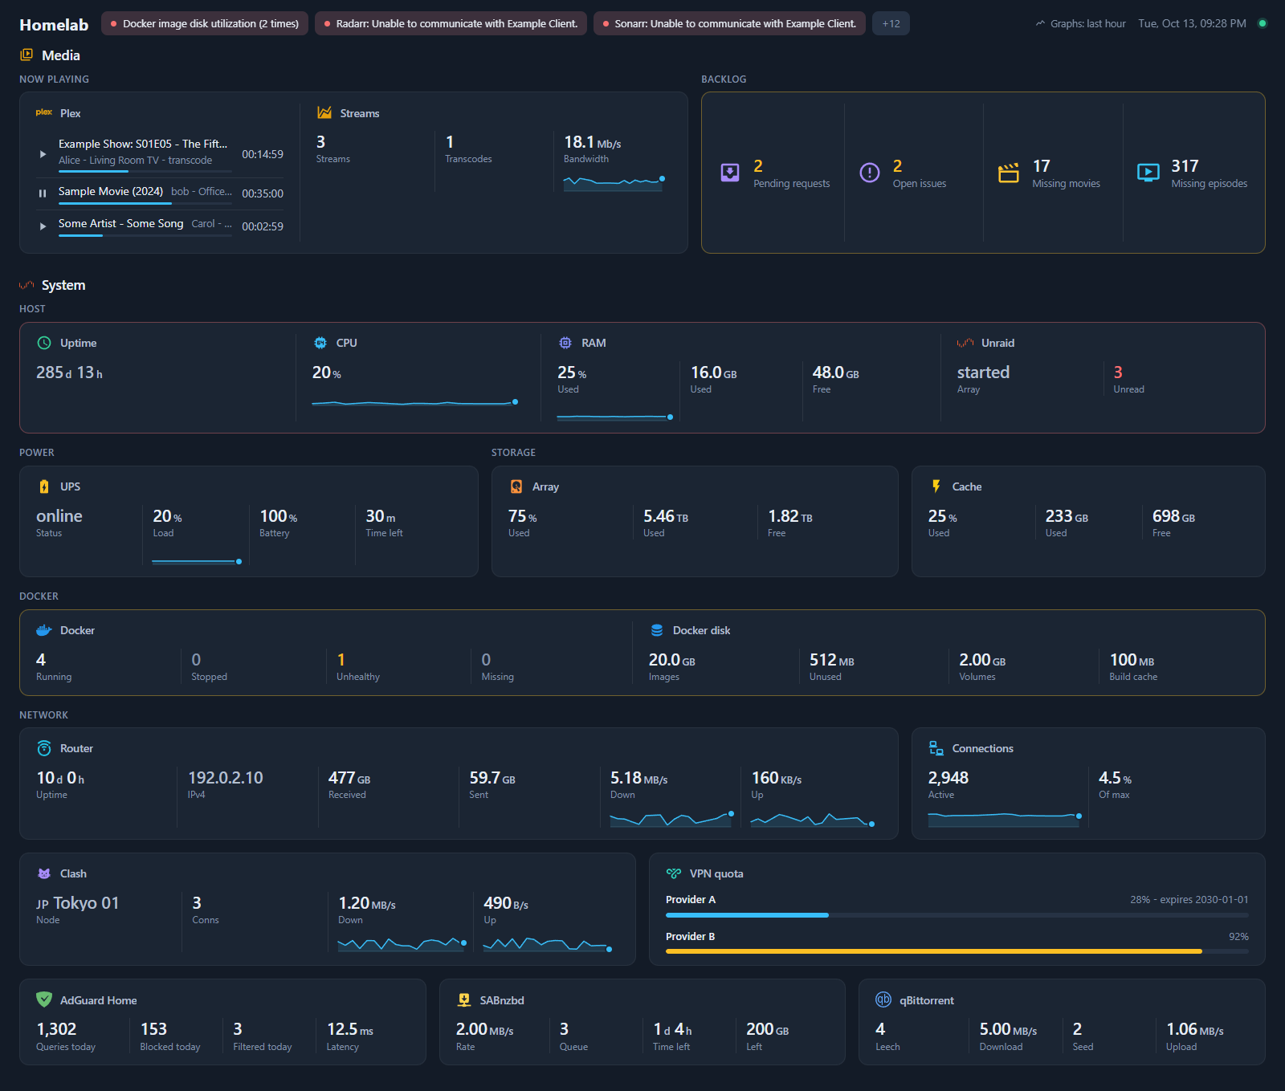Open the Sonarr communication error alert
The image size is (1285, 1091).
pyautogui.click(x=729, y=23)
